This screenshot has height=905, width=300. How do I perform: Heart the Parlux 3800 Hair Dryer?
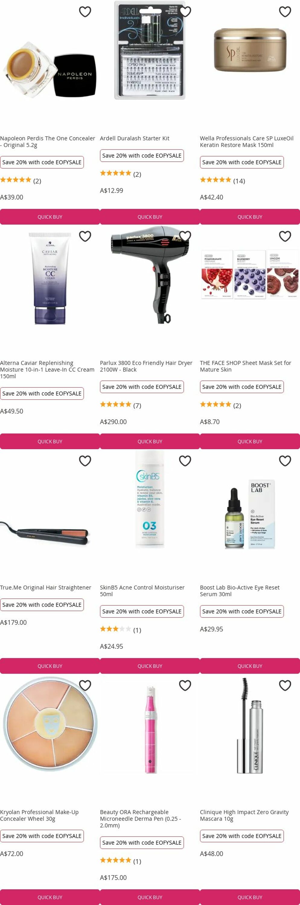click(185, 236)
